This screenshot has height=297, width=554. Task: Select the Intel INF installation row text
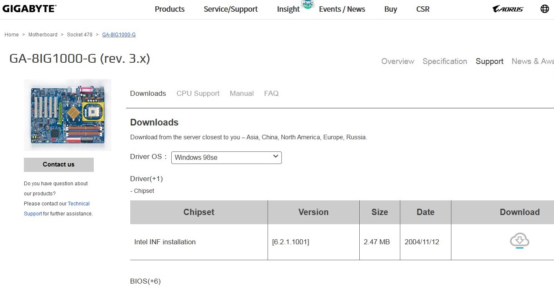point(165,242)
